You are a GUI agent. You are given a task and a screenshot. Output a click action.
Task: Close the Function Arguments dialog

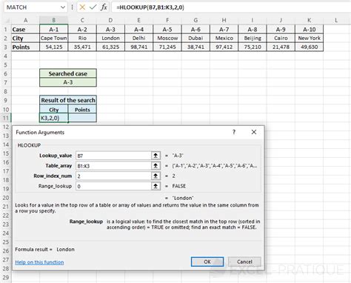254,132
